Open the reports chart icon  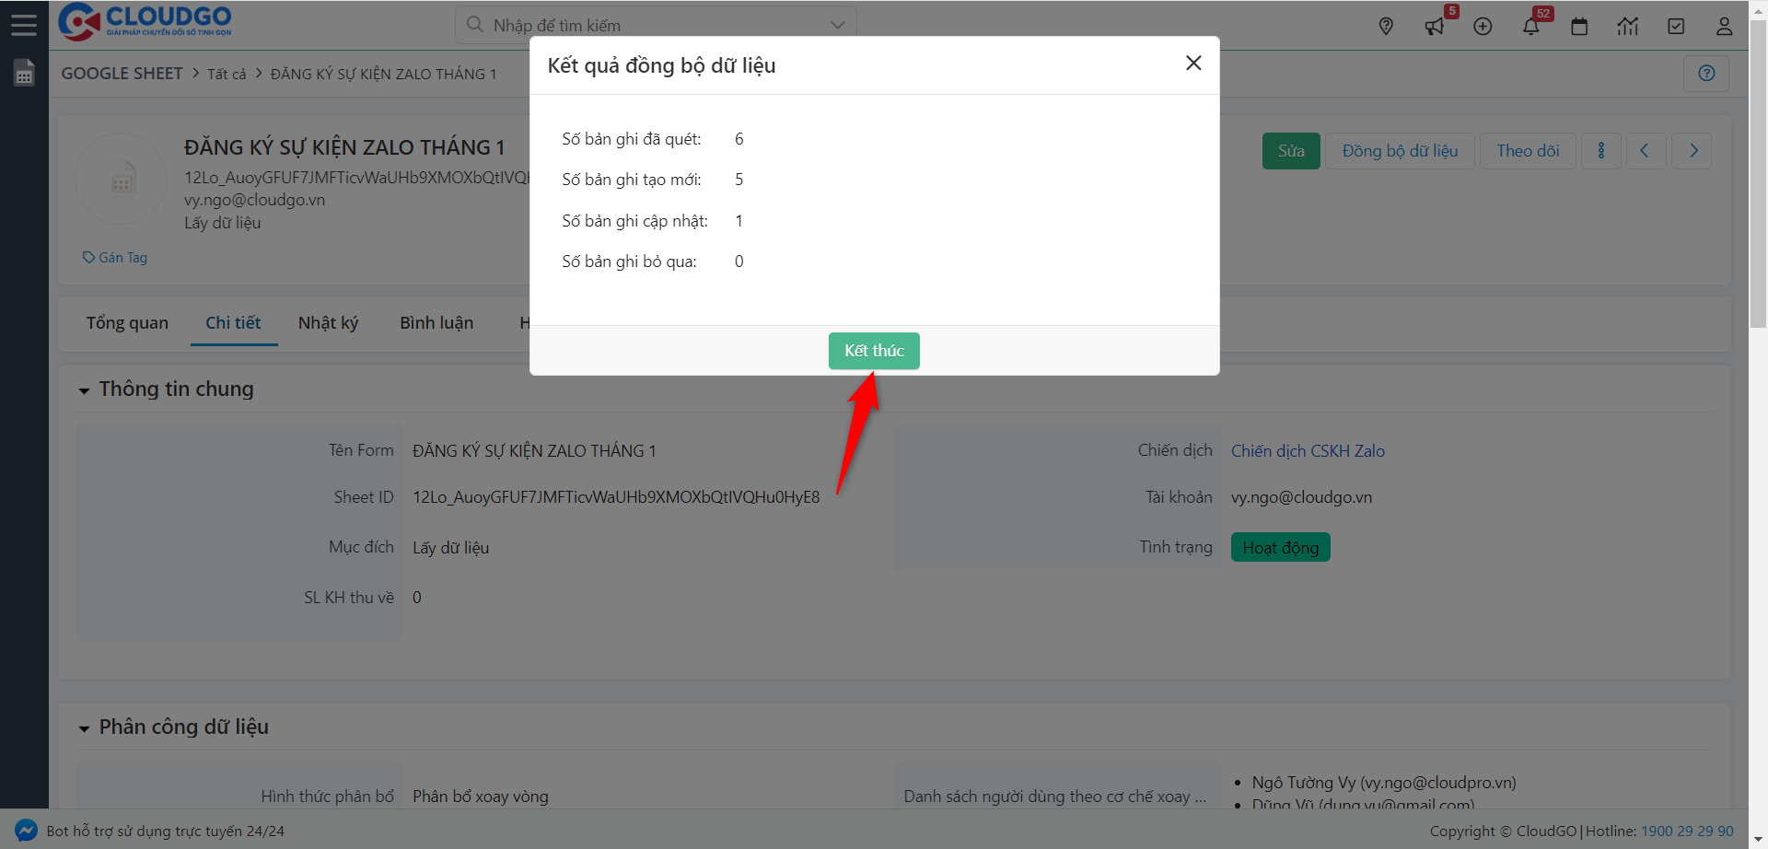[1627, 27]
